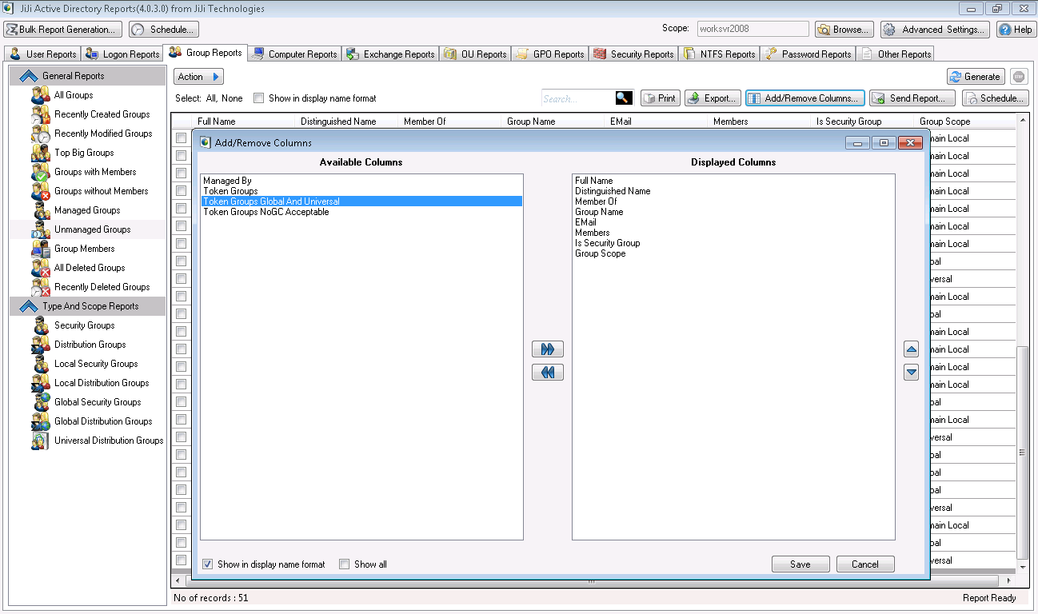Click the All Groups report icon
The image size is (1038, 614).
pos(41,95)
